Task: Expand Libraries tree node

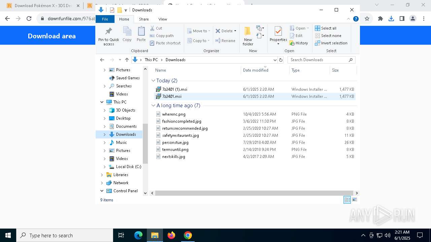Action: tap(102, 175)
